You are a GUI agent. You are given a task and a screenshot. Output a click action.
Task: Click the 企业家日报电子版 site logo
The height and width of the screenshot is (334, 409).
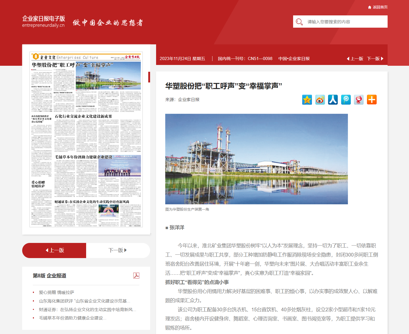(44, 21)
